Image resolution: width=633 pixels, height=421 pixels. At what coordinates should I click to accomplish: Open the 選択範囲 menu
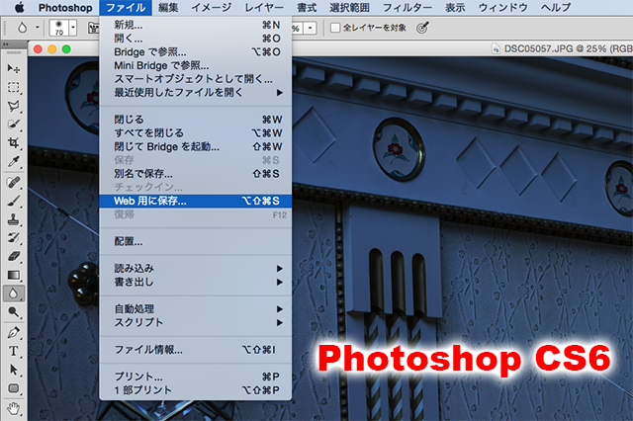(349, 7)
